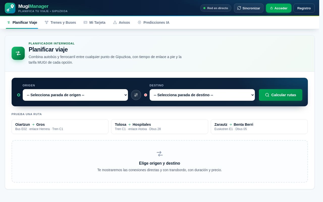This screenshot has width=323, height=202.
Task: Click 'Bus E02 · enlace Herrera · Tren C1' text
Action: [39, 129]
